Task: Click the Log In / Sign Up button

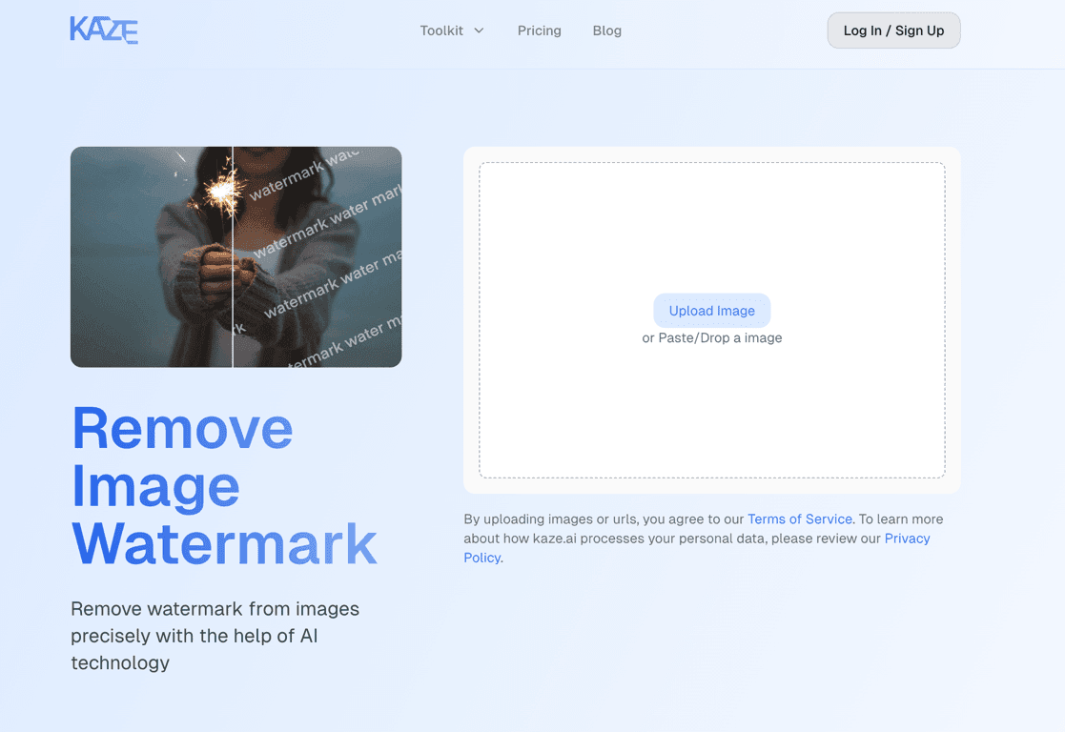Action: point(892,30)
